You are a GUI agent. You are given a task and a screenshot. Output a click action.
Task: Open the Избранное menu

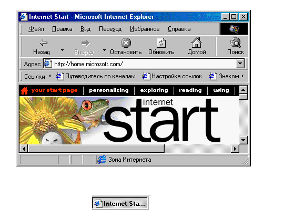click(x=145, y=29)
